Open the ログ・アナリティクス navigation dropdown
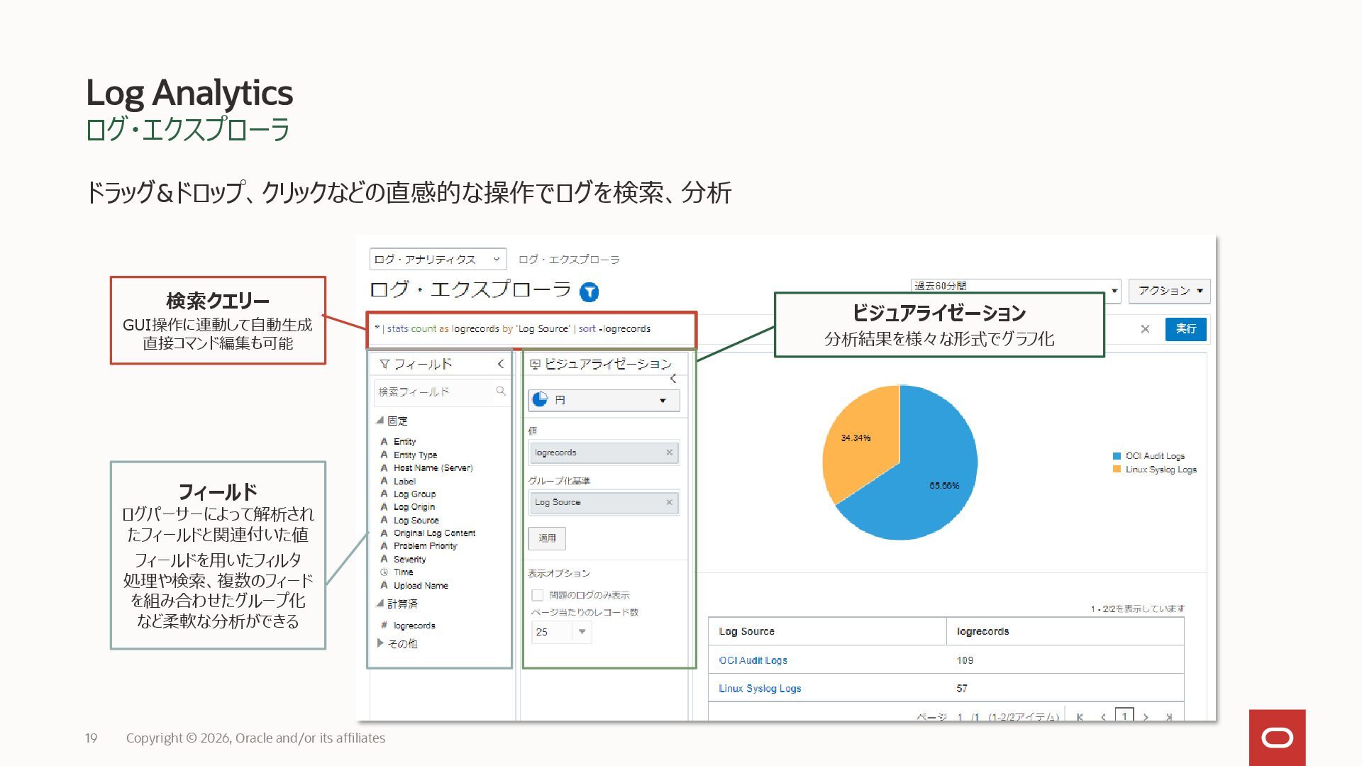 tap(437, 260)
